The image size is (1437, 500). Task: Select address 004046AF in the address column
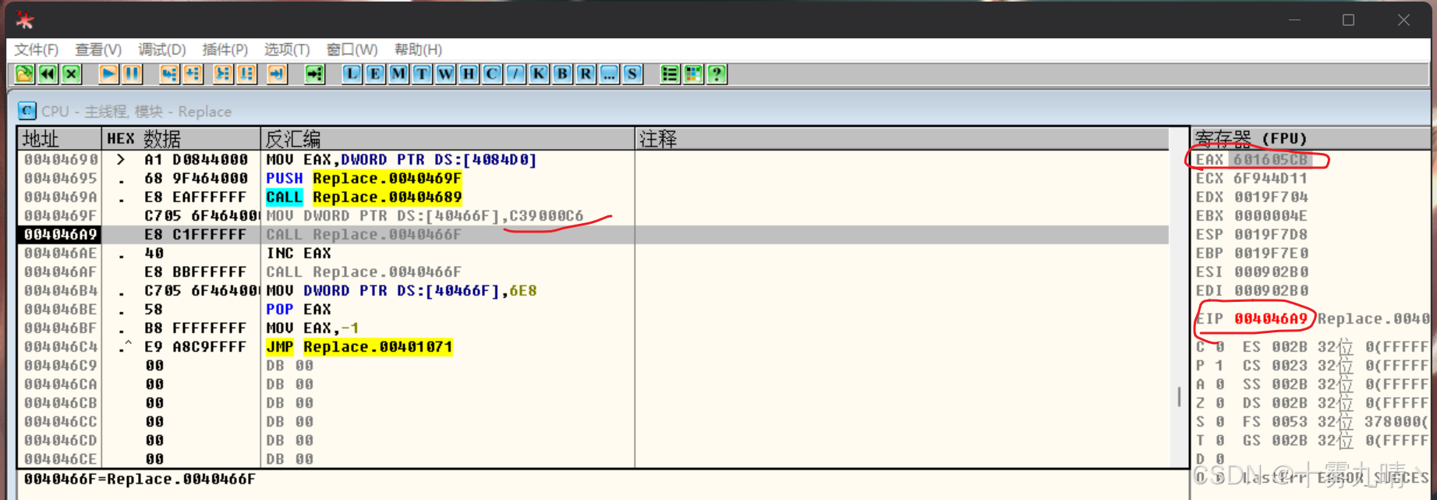(60, 271)
